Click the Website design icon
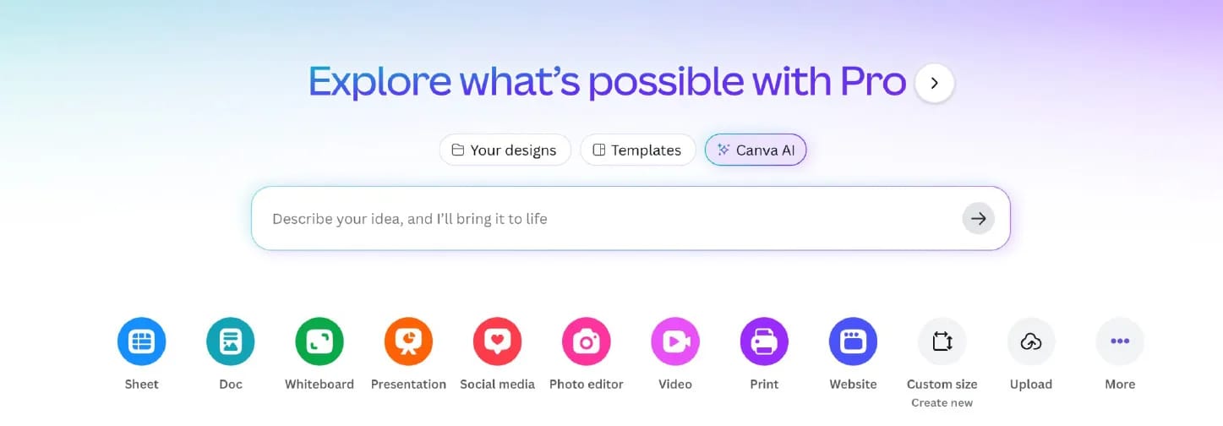This screenshot has height=426, width=1223. point(853,341)
